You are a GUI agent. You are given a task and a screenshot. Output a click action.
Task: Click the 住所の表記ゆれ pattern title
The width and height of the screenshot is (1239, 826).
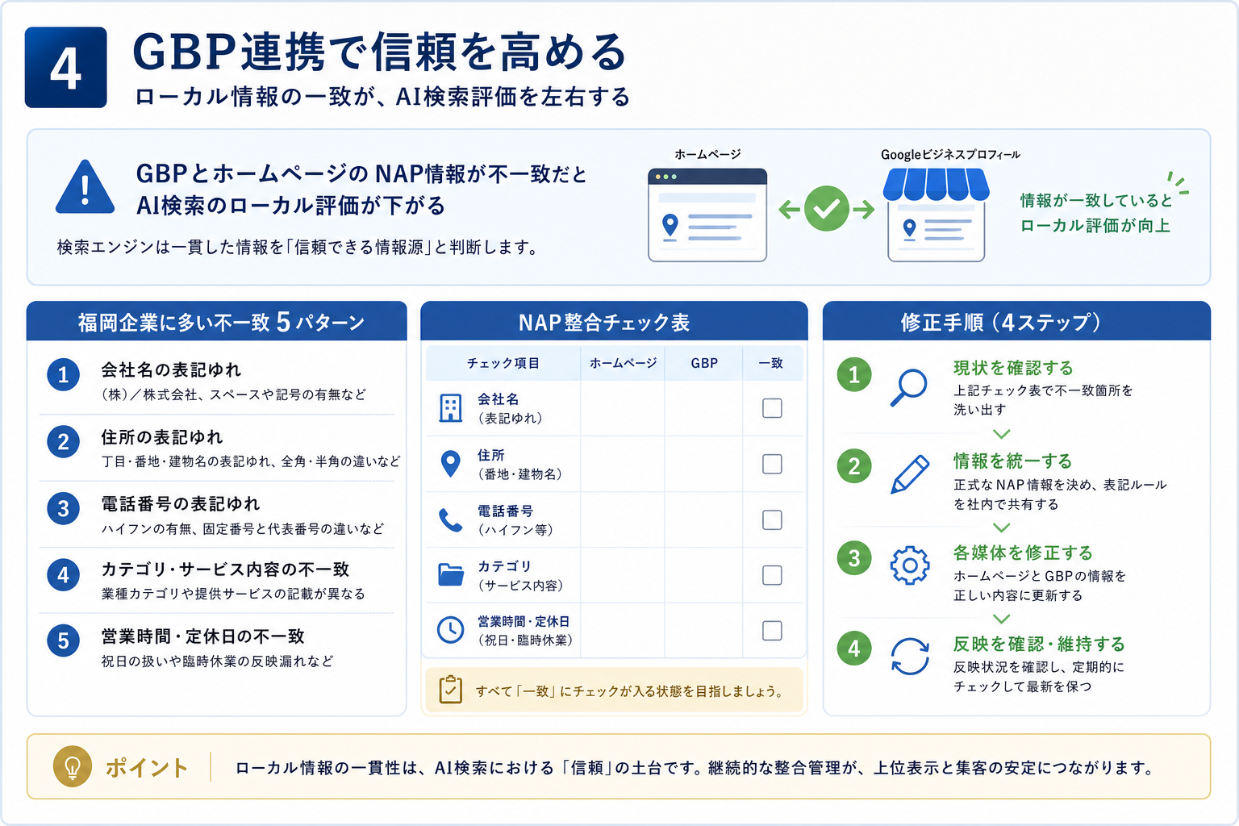161,436
